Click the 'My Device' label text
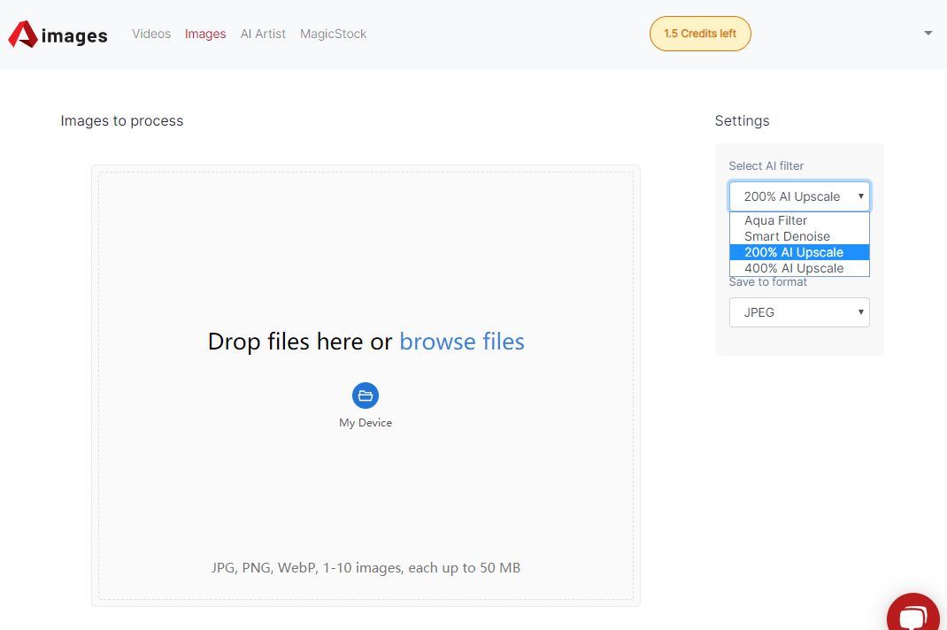947x630 pixels. [x=366, y=423]
